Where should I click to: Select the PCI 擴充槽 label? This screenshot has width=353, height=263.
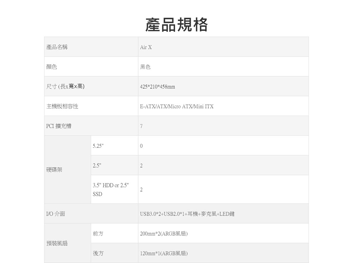[59, 126]
